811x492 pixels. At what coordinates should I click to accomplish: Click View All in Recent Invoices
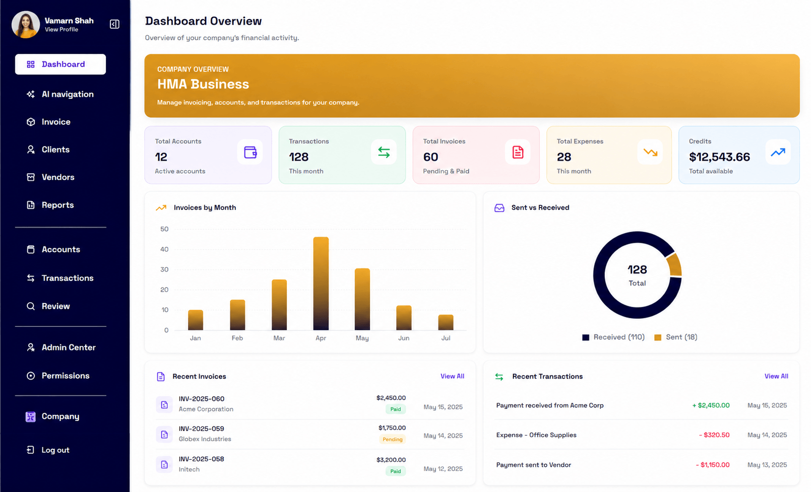coord(452,376)
